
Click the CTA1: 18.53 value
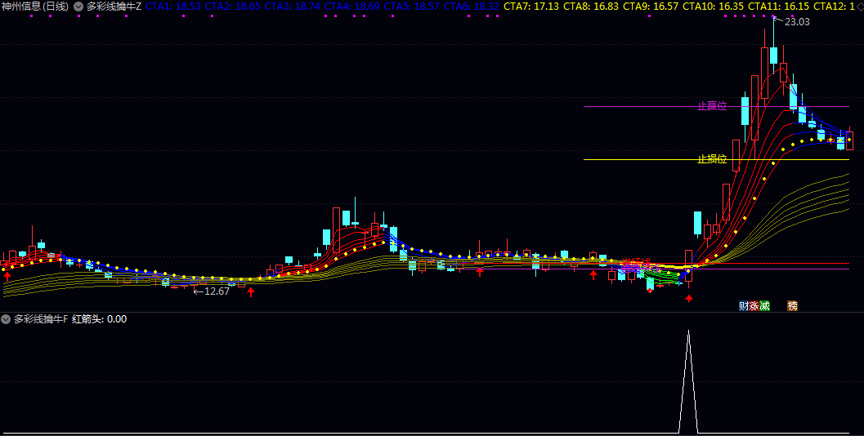point(173,7)
